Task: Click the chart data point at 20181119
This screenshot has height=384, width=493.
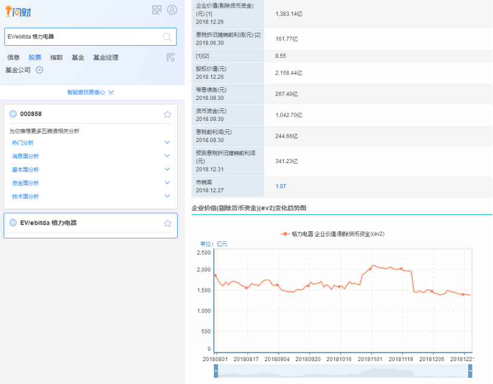Action: (401, 269)
